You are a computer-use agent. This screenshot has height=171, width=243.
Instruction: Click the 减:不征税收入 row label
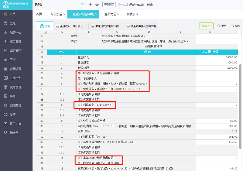(x=87, y=78)
